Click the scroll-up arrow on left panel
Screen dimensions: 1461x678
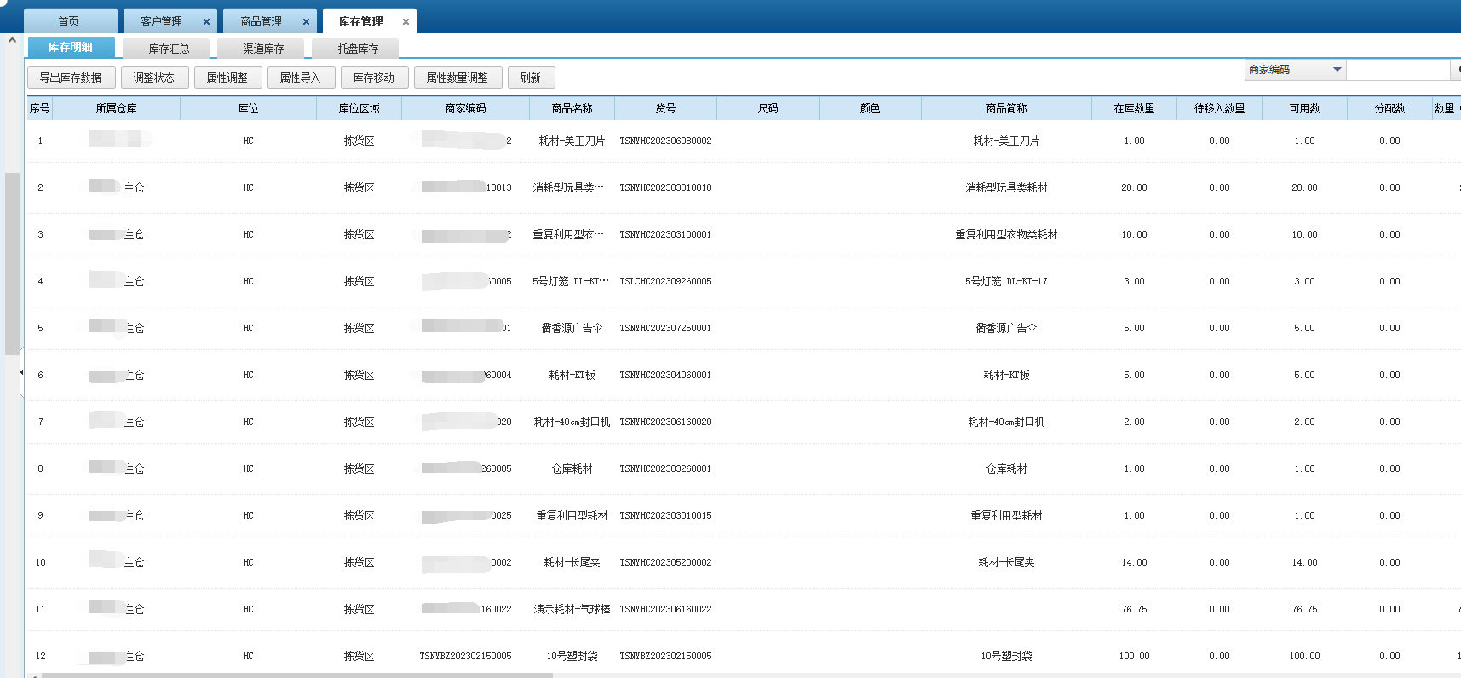pos(12,40)
